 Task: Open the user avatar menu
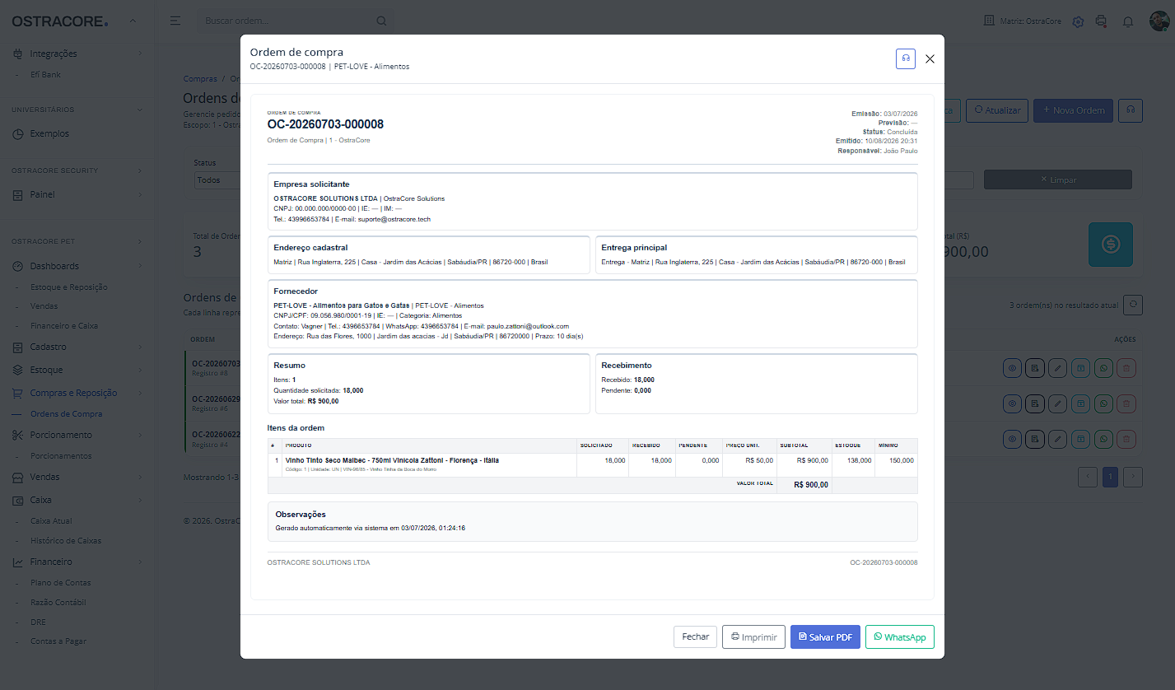pos(1159,21)
